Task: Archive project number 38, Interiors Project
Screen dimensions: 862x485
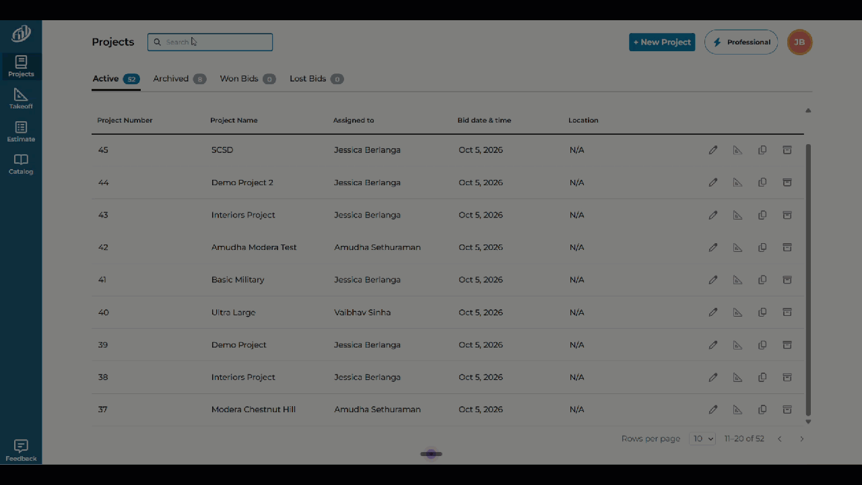Action: (x=787, y=377)
